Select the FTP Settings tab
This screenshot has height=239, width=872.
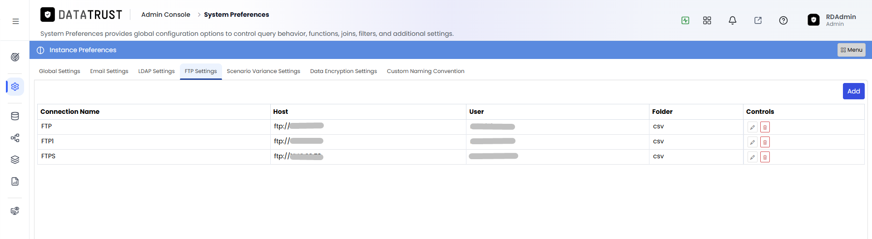coord(201,71)
